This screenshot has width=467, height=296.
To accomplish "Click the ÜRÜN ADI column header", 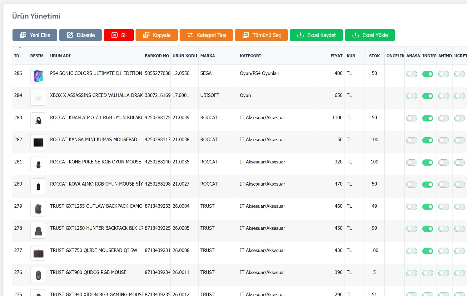I will coord(60,56).
